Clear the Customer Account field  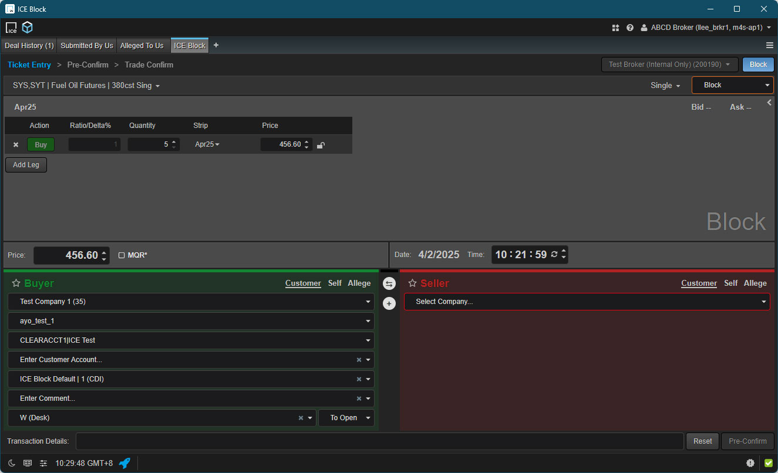359,360
